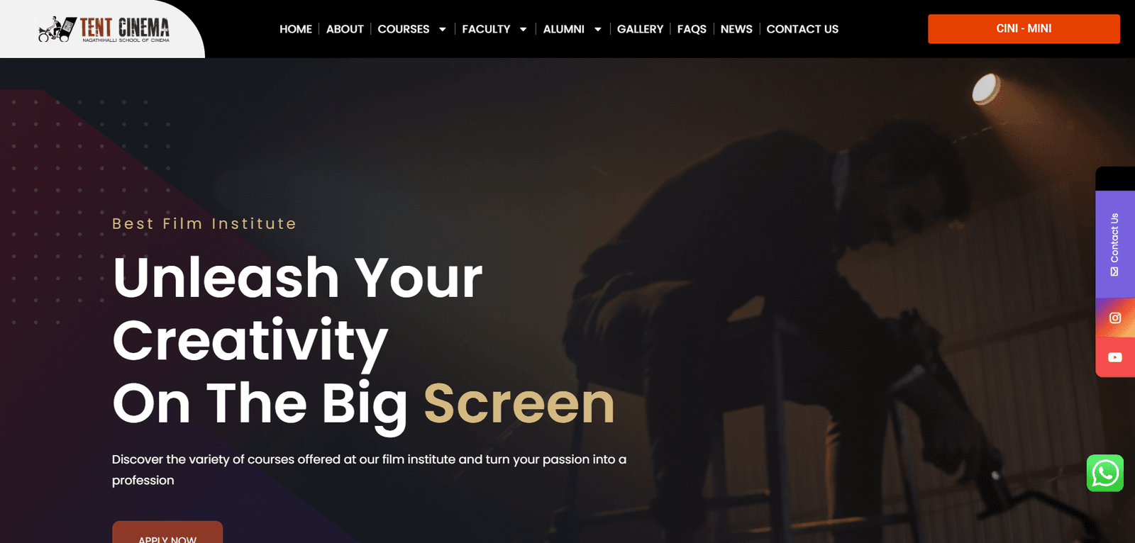
Task: Open the Instagram sidebar icon
Action: (x=1115, y=318)
